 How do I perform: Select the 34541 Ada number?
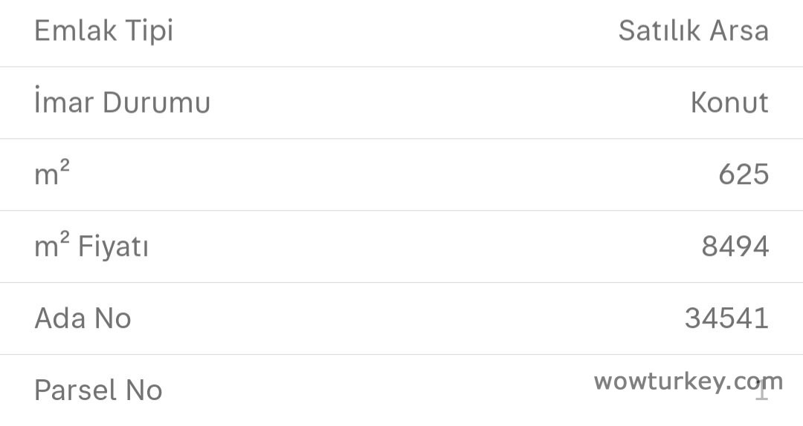(x=726, y=318)
